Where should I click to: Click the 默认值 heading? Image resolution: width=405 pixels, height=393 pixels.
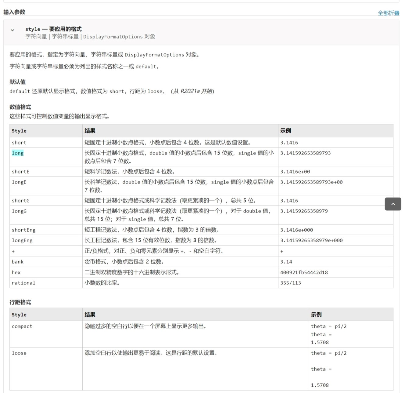[x=17, y=82]
